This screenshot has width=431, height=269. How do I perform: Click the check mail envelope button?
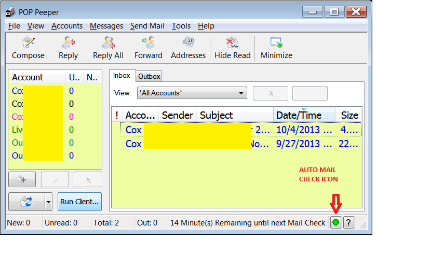click(26, 202)
